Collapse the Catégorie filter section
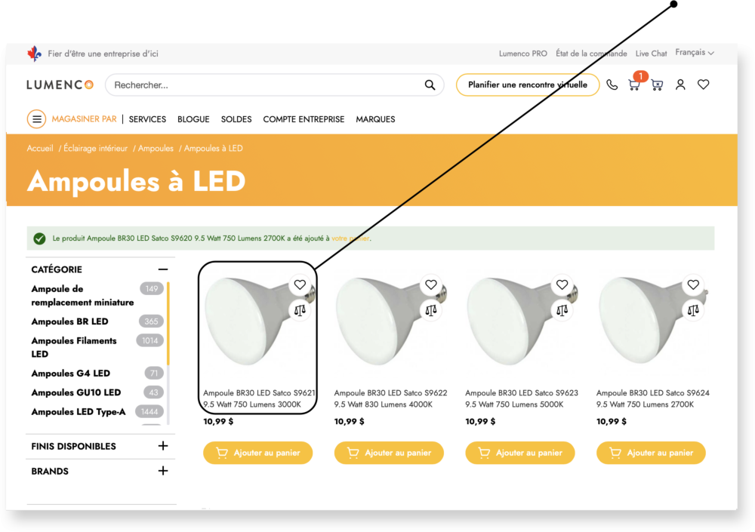Image resolution: width=755 pixels, height=532 pixels. pyautogui.click(x=162, y=269)
